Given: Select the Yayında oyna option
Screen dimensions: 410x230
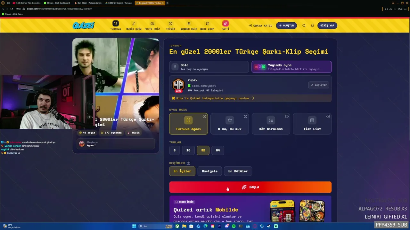Looking at the screenshot, I should pyautogui.click(x=291, y=67).
